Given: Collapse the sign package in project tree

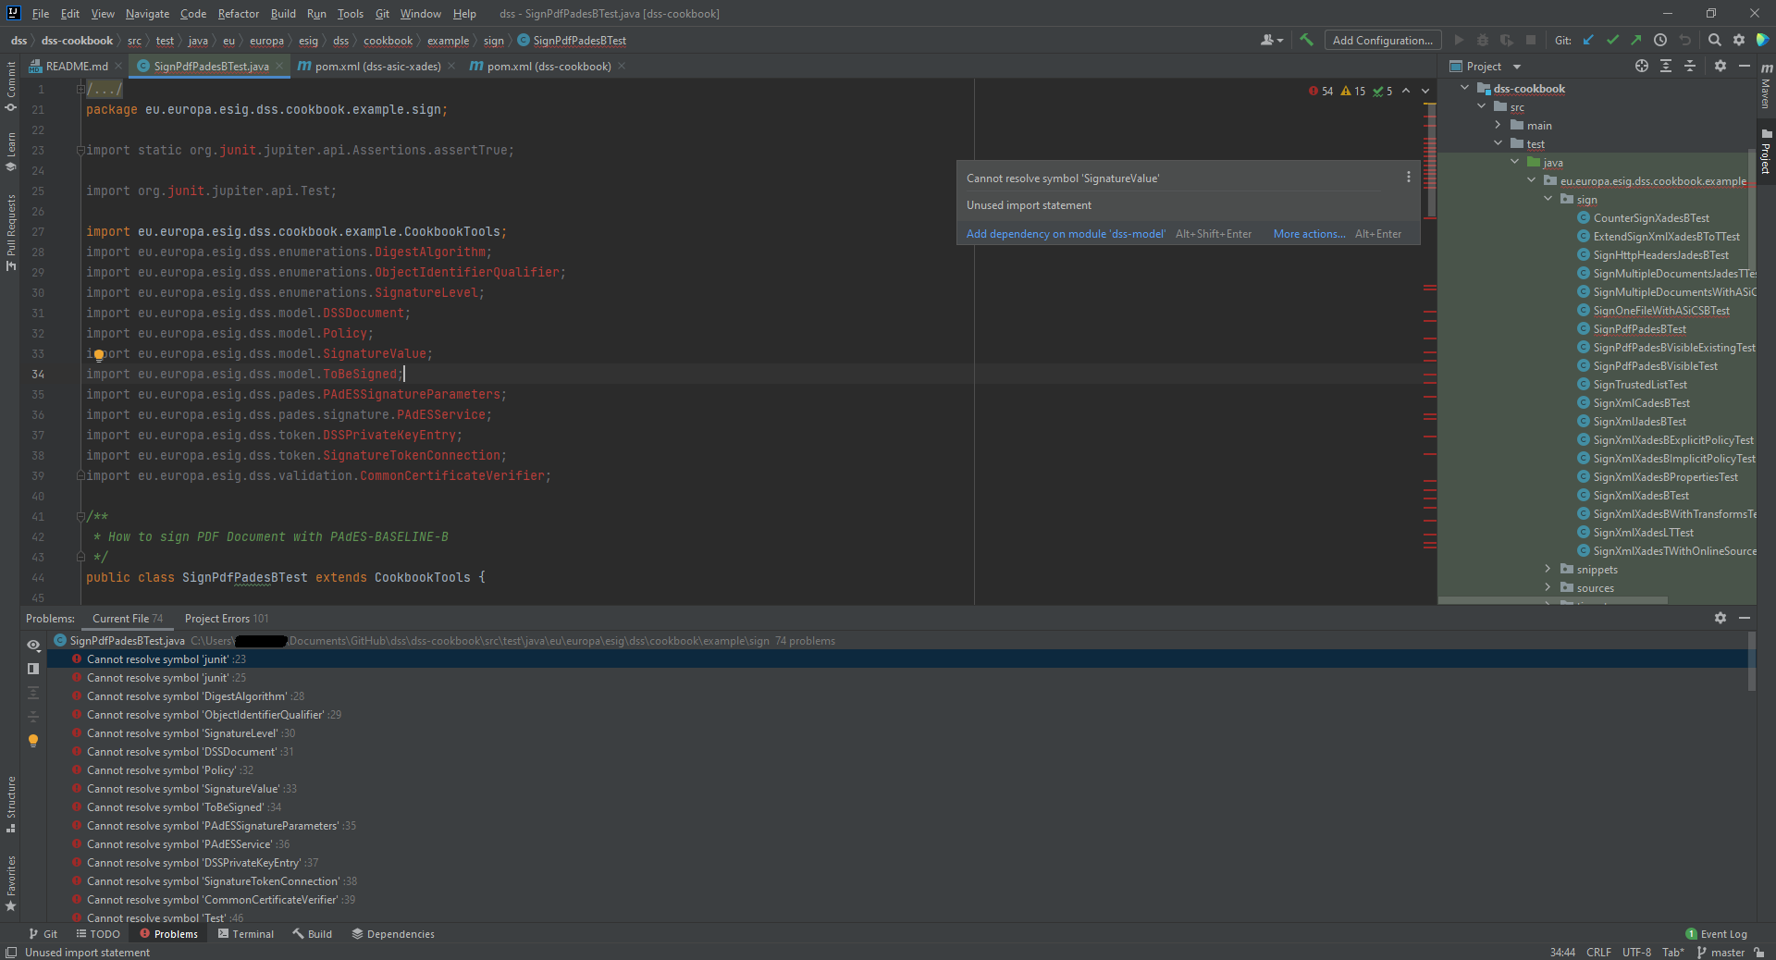Looking at the screenshot, I should click(1548, 199).
